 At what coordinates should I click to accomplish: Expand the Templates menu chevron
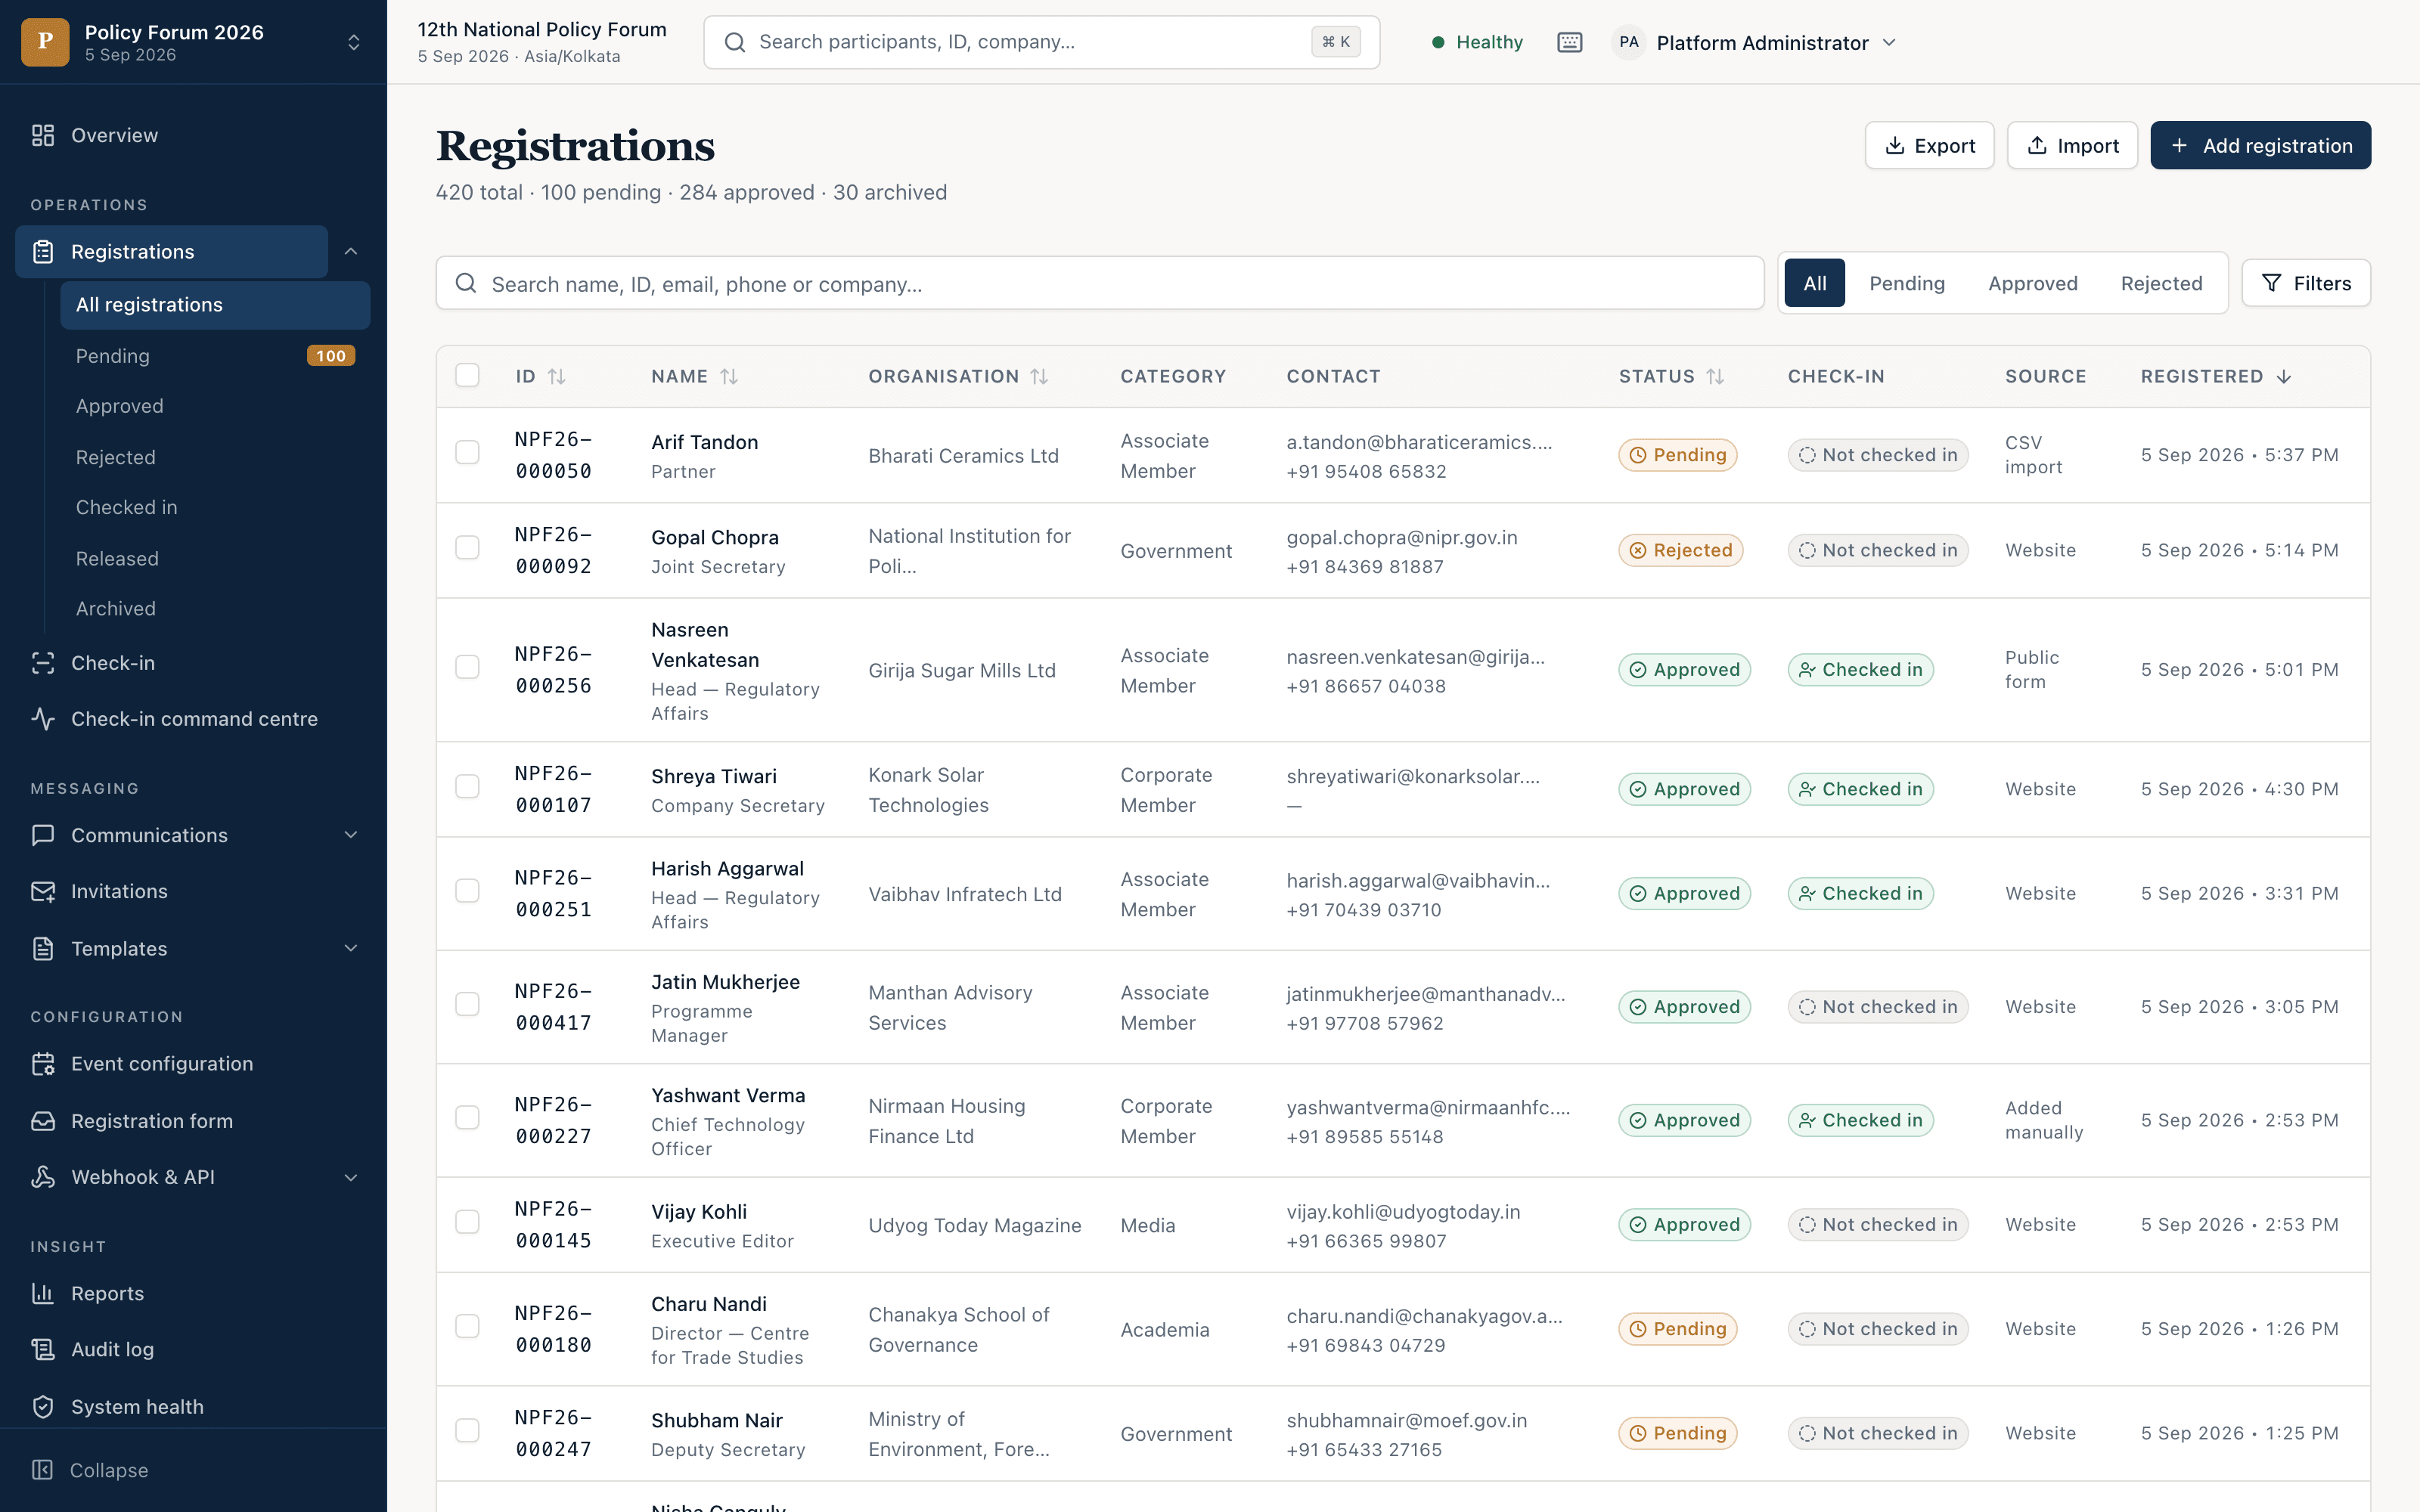point(351,948)
